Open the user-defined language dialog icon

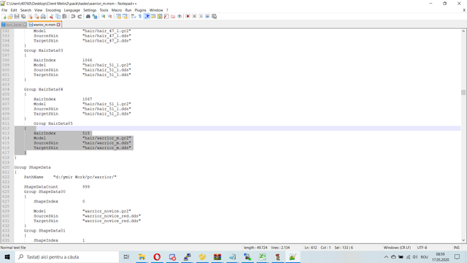(153, 16)
